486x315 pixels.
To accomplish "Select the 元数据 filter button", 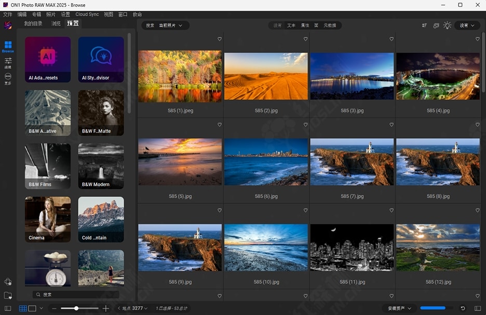I will click(330, 25).
